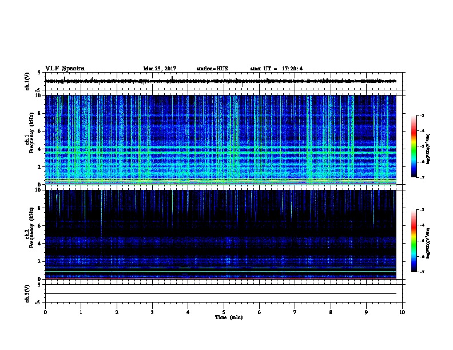Screen dimensions: 453x350
Task: Select the ch.2 'Frequency (kHz)' axis label
Action: 31,228
